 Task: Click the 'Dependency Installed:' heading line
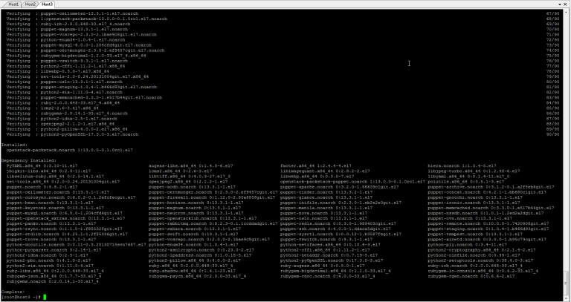(x=29, y=160)
